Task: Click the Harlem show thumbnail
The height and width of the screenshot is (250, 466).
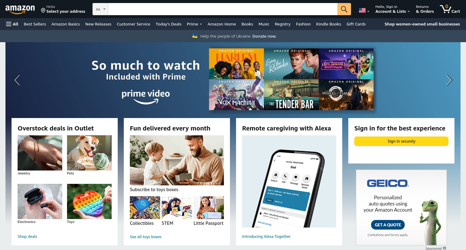Action: click(236, 64)
